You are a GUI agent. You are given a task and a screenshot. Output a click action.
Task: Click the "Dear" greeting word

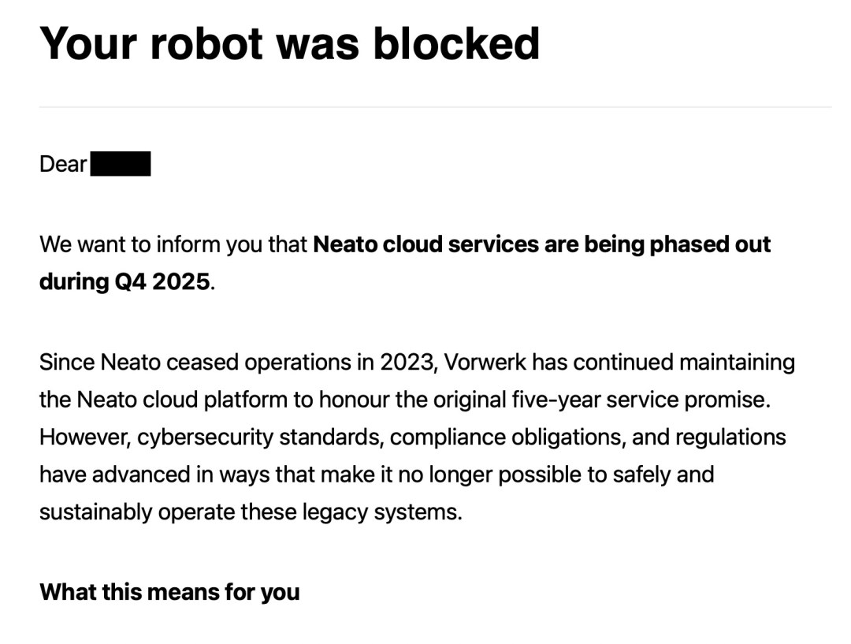[63, 165]
